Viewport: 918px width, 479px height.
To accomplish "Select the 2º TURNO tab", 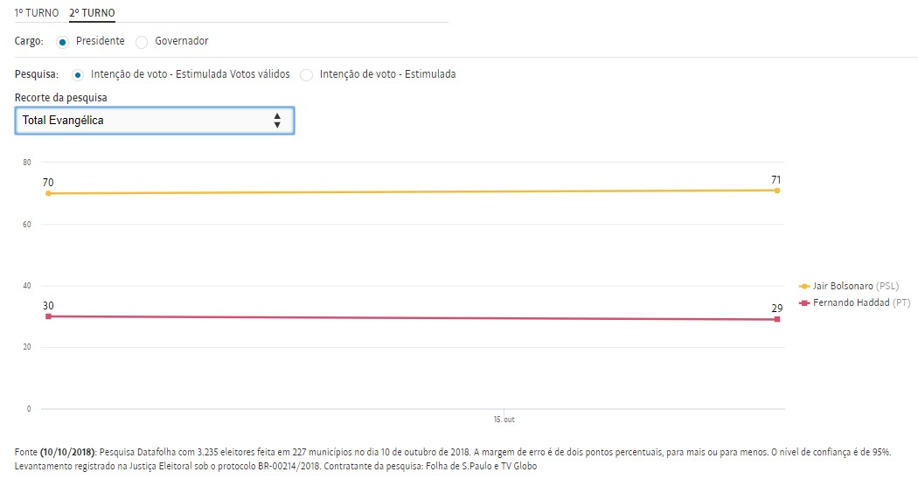I will click(92, 13).
